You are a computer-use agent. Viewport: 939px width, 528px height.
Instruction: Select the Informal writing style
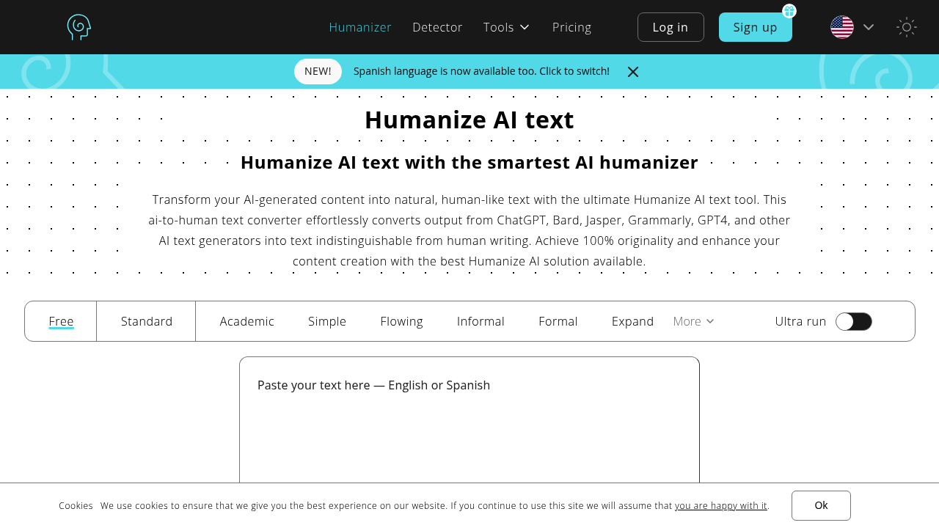point(481,321)
